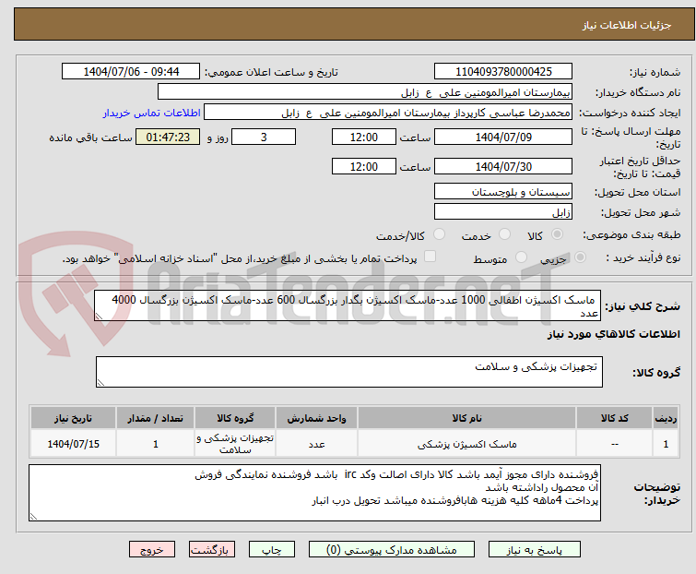Click the response deadline date 1404/07/09
696x574 pixels.
pos(503,137)
